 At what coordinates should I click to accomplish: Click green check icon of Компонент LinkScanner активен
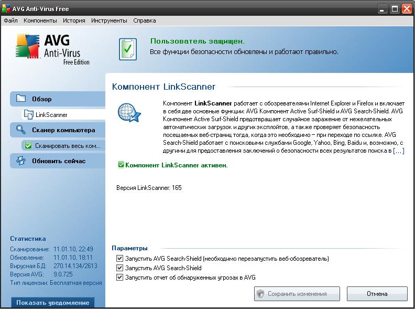coord(121,165)
